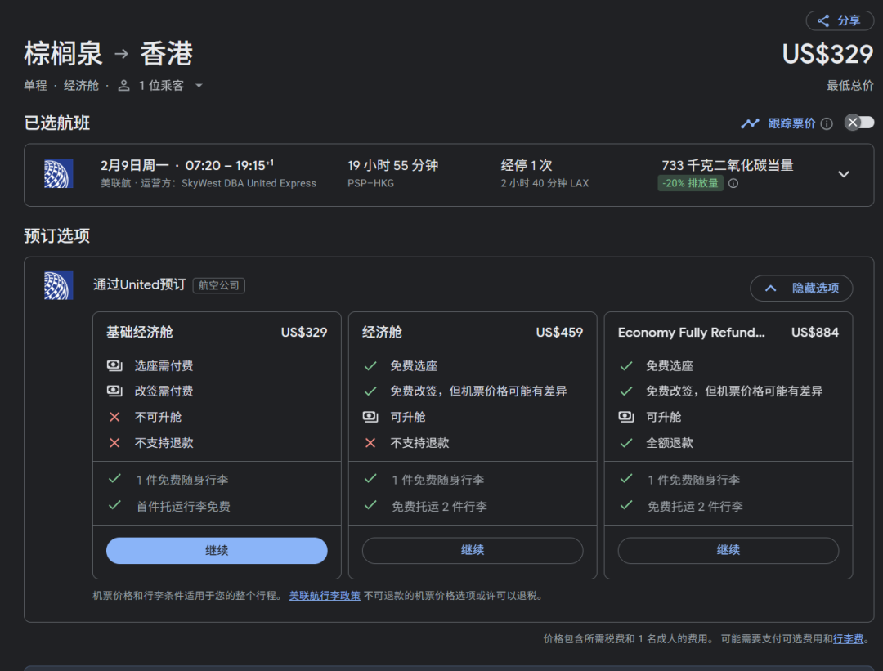Viewport: 883px width, 671px height.
Task: Open the passenger count dropdown
Action: pyautogui.click(x=199, y=86)
